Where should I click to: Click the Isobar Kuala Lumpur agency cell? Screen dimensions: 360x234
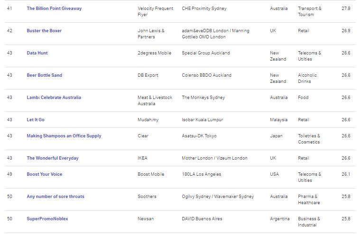pos(202,120)
